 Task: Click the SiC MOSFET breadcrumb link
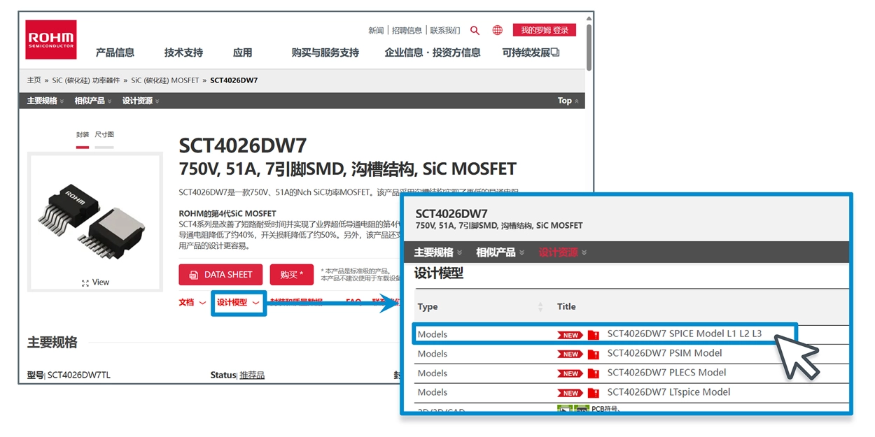[x=165, y=80]
